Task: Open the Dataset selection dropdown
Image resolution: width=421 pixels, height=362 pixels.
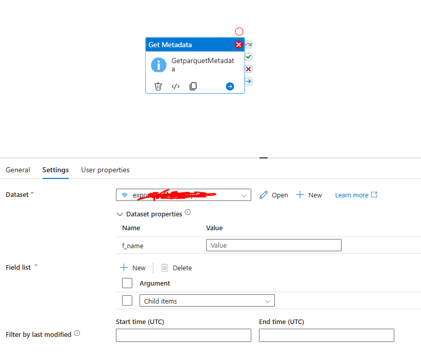Action: tap(244, 195)
